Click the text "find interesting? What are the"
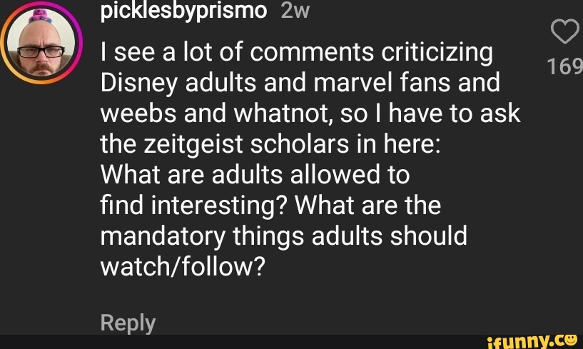 coord(271,206)
